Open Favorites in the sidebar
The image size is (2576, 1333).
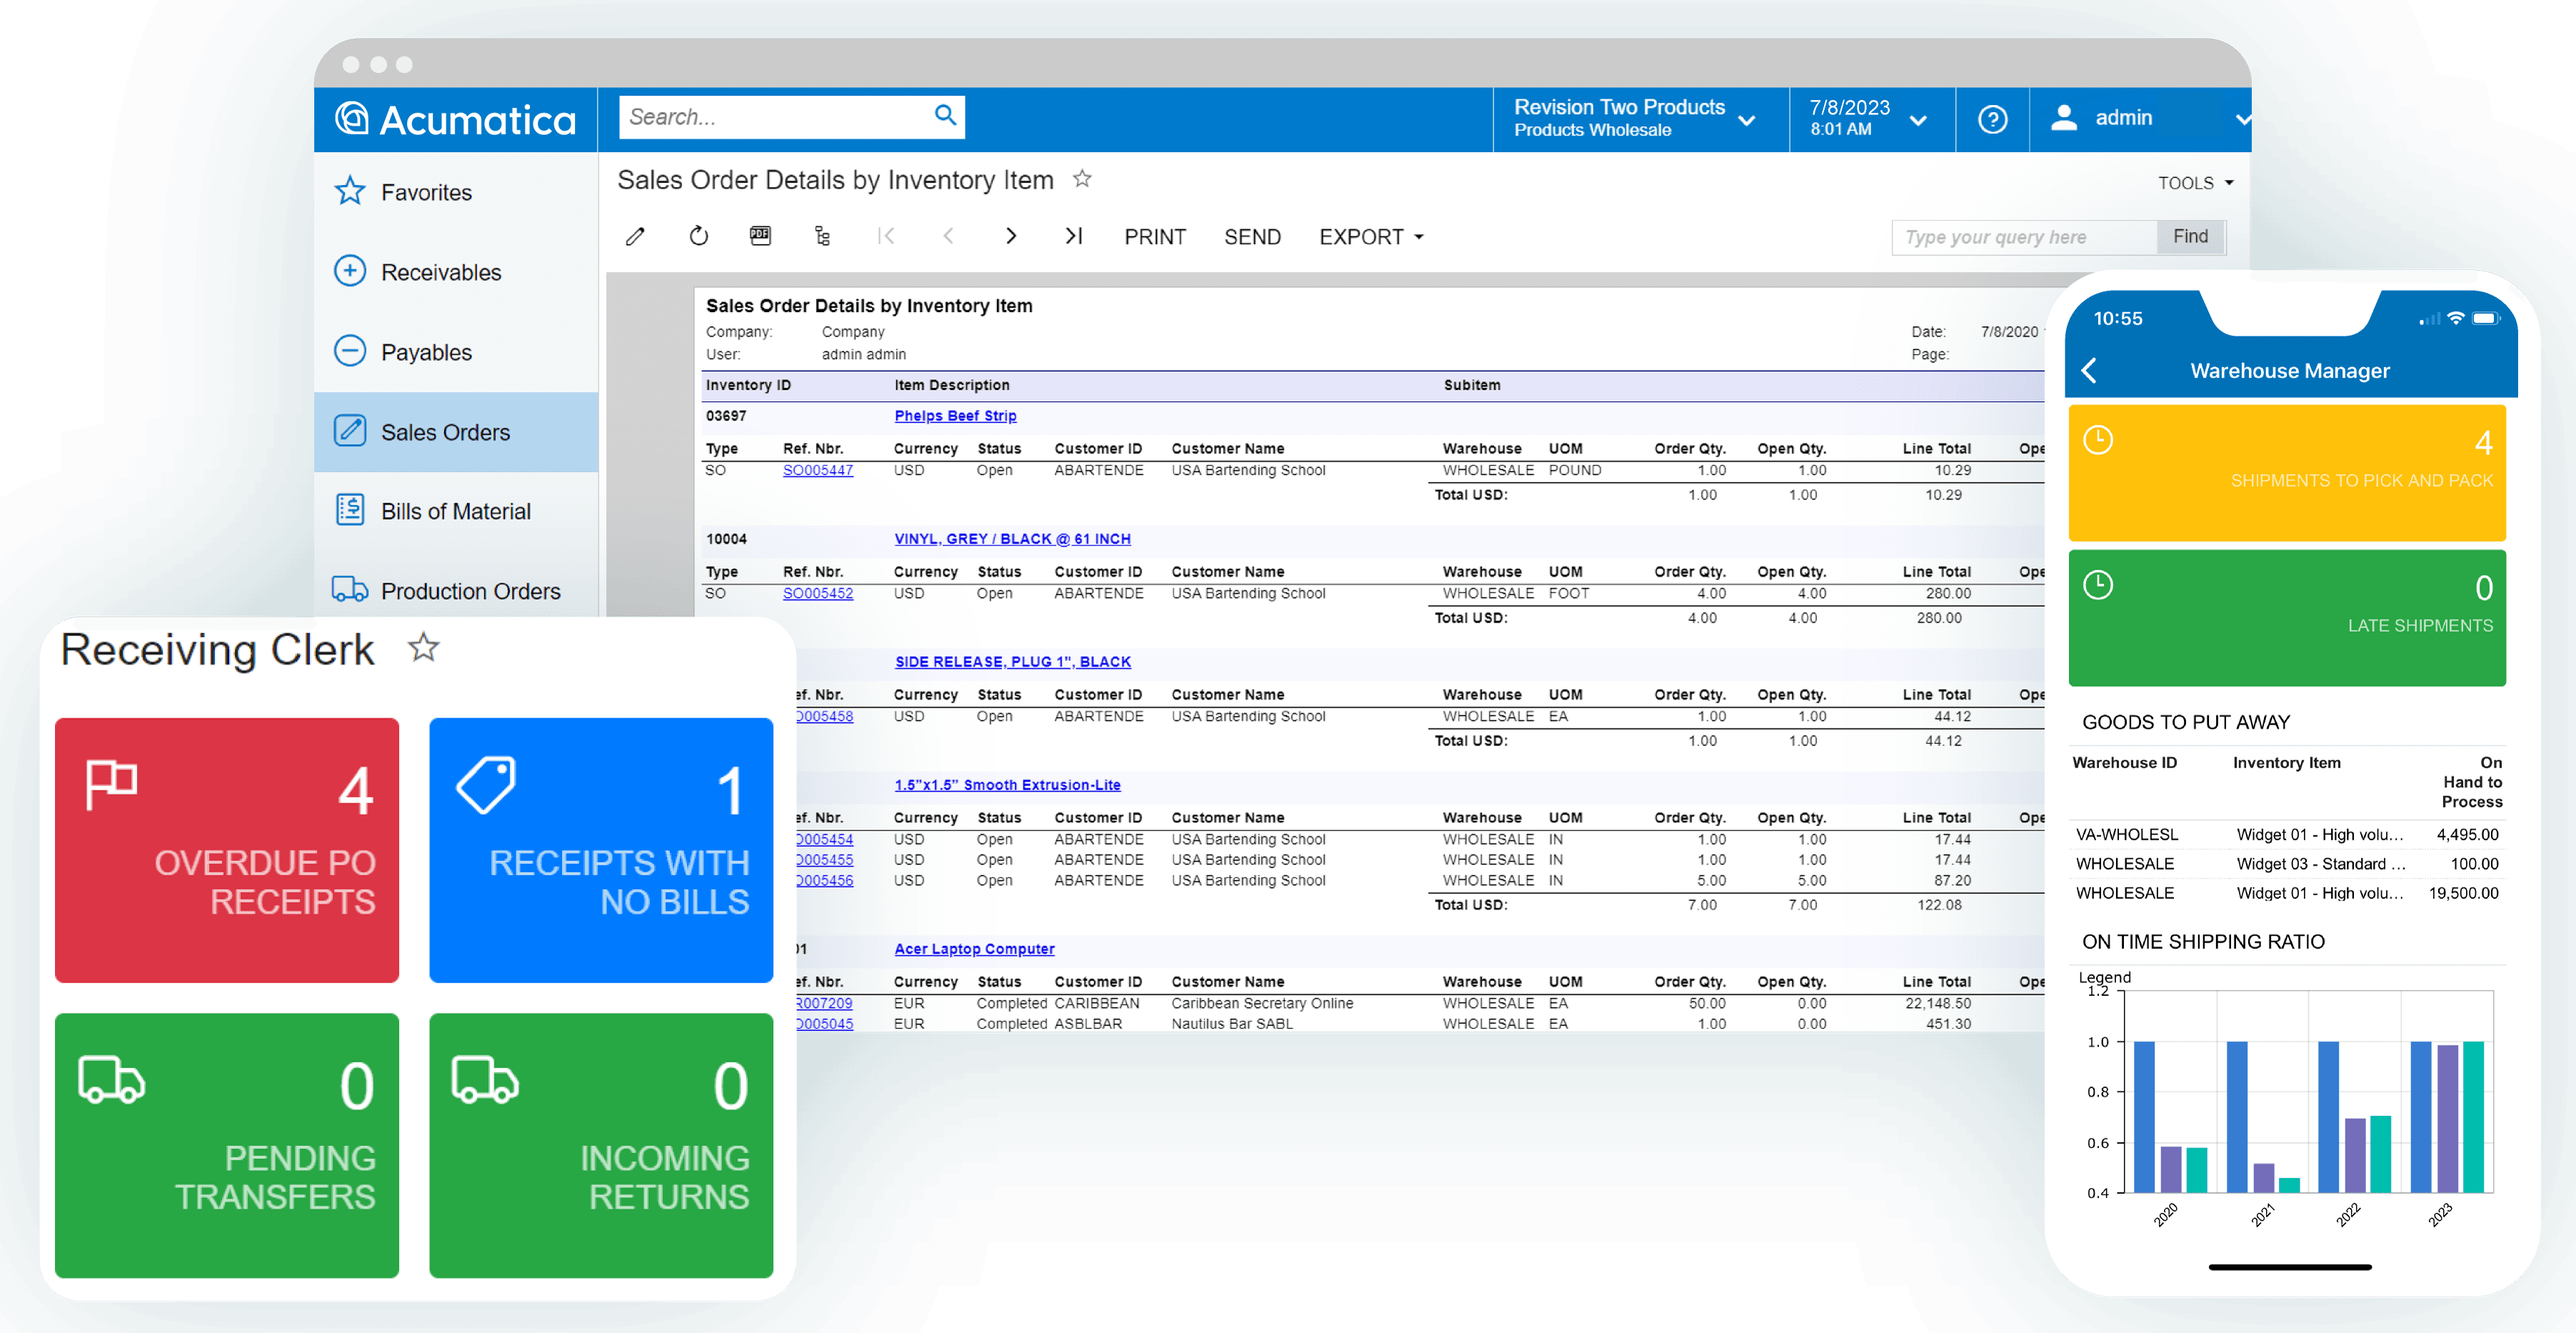pyautogui.click(x=456, y=192)
